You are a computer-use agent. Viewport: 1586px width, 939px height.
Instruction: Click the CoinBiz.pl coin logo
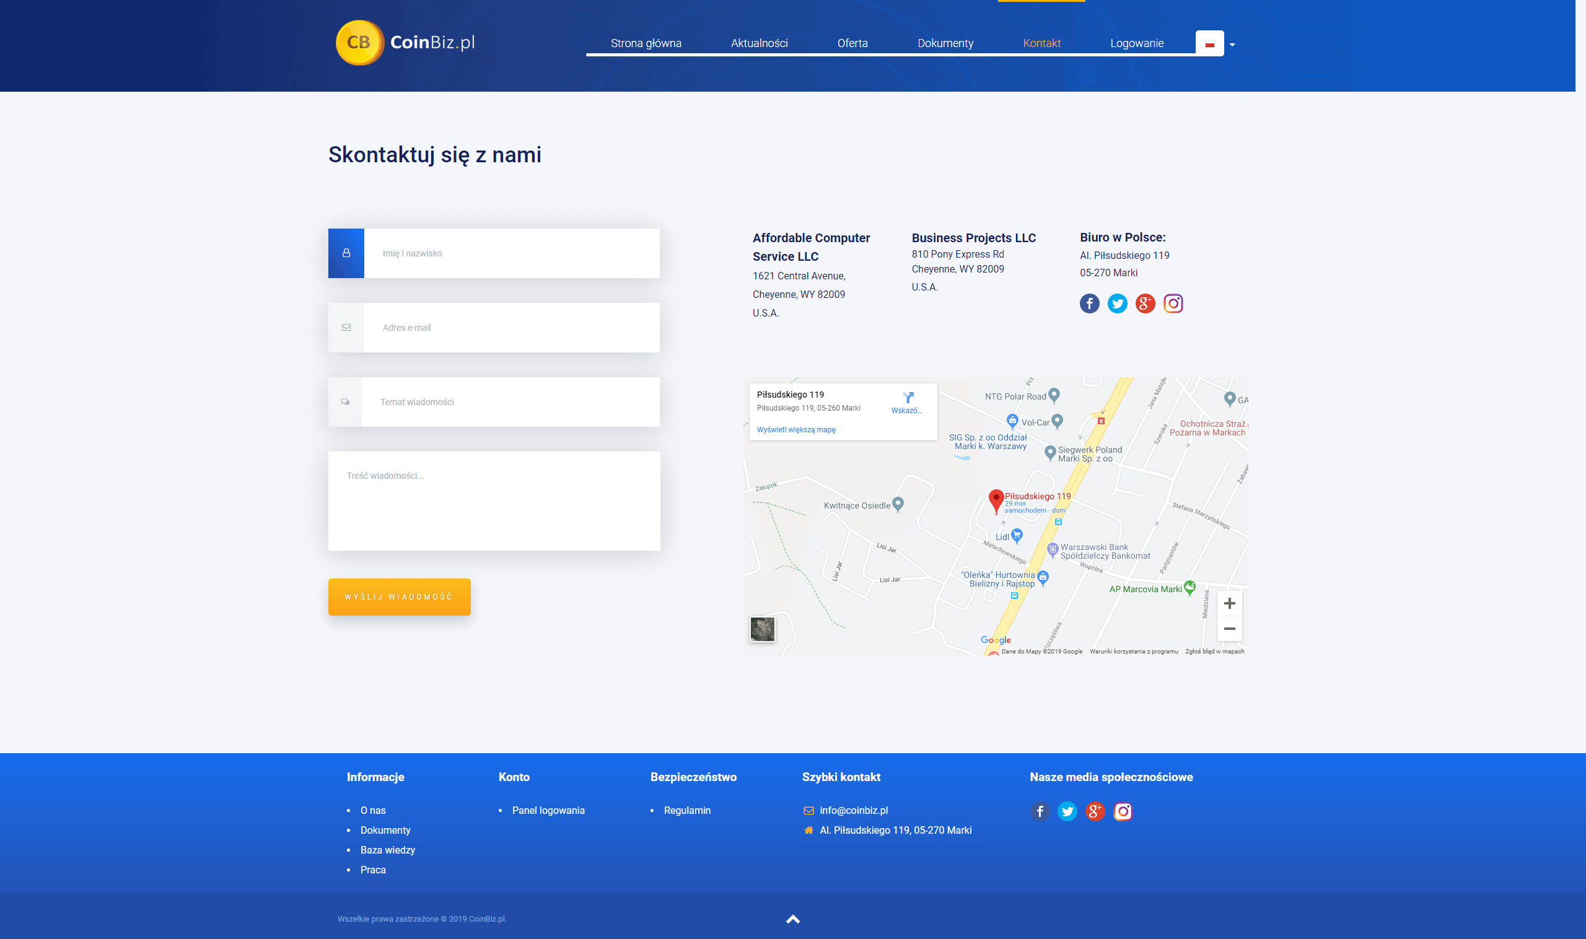(359, 42)
